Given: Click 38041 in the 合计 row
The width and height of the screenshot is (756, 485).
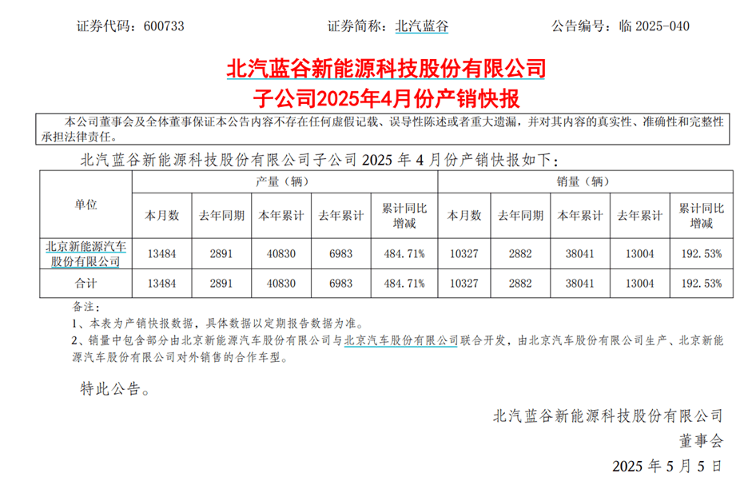Looking at the screenshot, I should (x=580, y=284).
